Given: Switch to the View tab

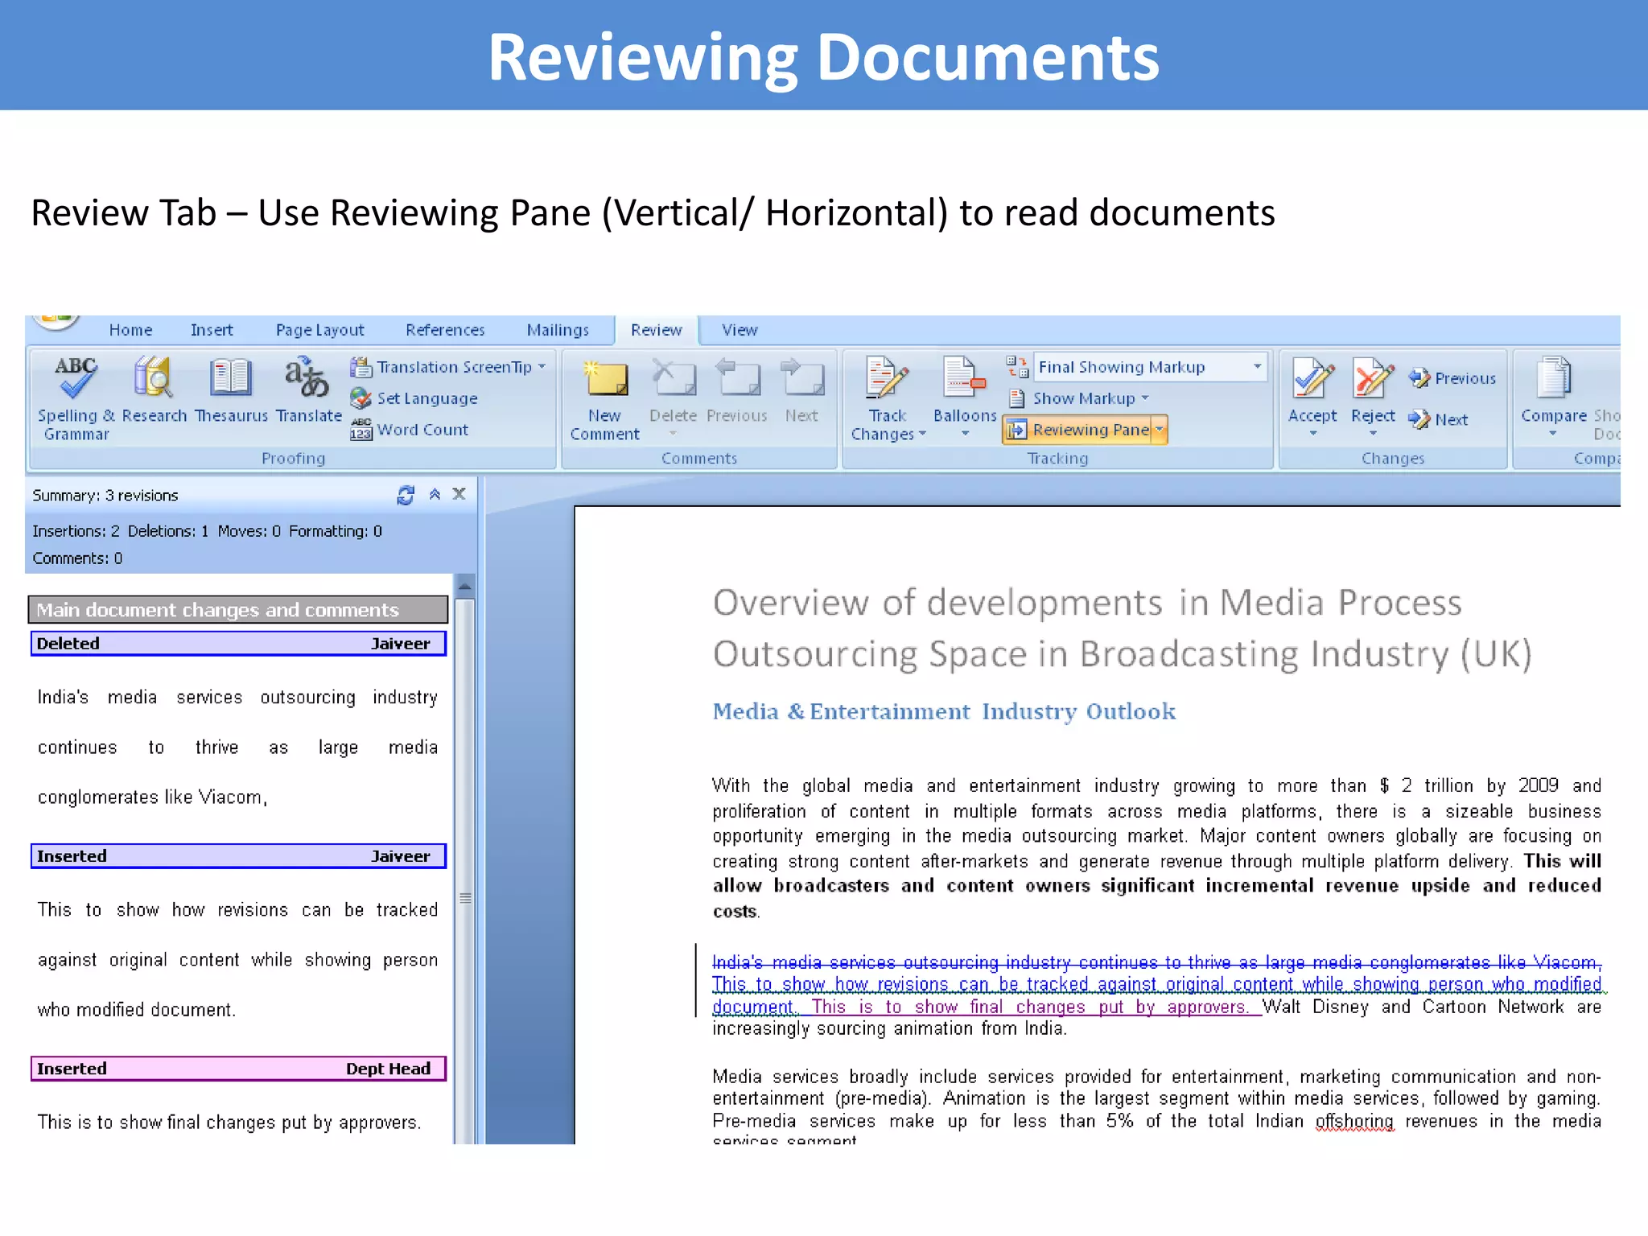Looking at the screenshot, I should point(740,330).
